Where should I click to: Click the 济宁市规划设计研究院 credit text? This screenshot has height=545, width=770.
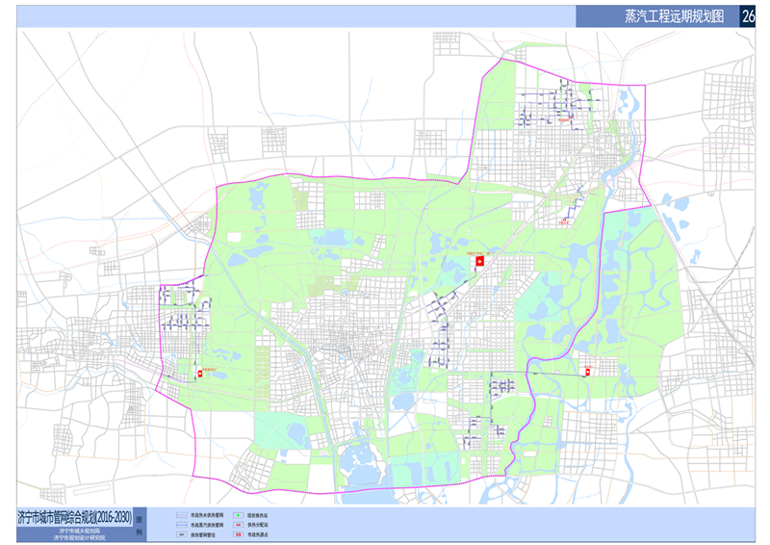click(80, 537)
